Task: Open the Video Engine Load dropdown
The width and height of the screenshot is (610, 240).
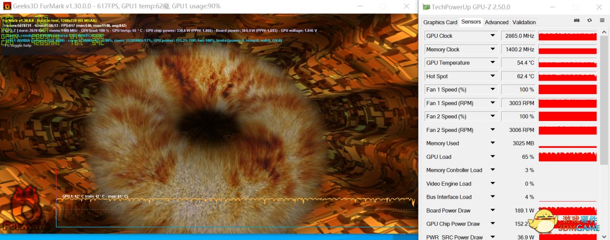Action: pyautogui.click(x=493, y=183)
